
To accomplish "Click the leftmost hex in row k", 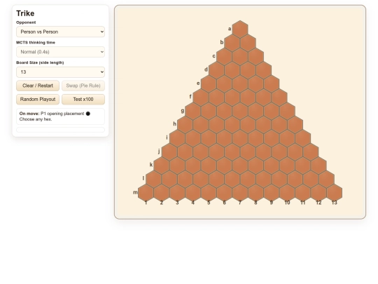I will click(x=161, y=165).
